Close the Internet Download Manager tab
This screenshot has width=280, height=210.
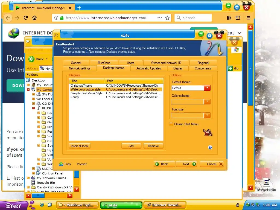click(x=70, y=8)
